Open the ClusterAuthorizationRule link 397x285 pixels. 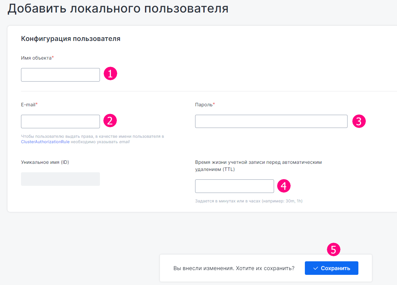tap(45, 142)
